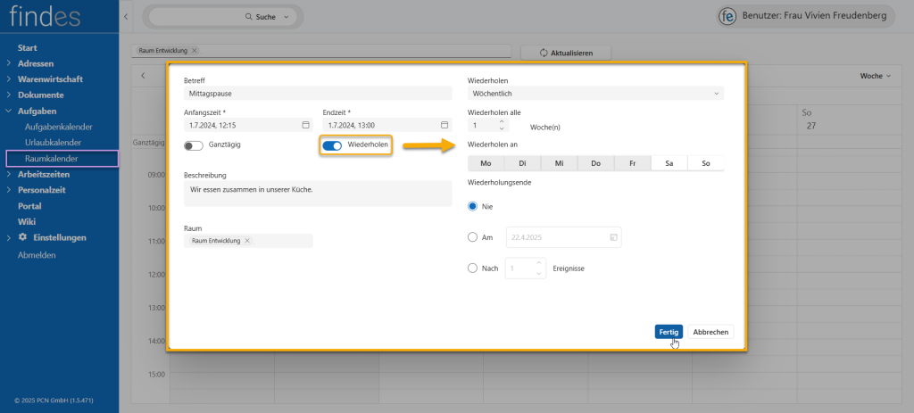
Task: Open the calendar picker for Anfangszeit
Action: pyautogui.click(x=305, y=125)
